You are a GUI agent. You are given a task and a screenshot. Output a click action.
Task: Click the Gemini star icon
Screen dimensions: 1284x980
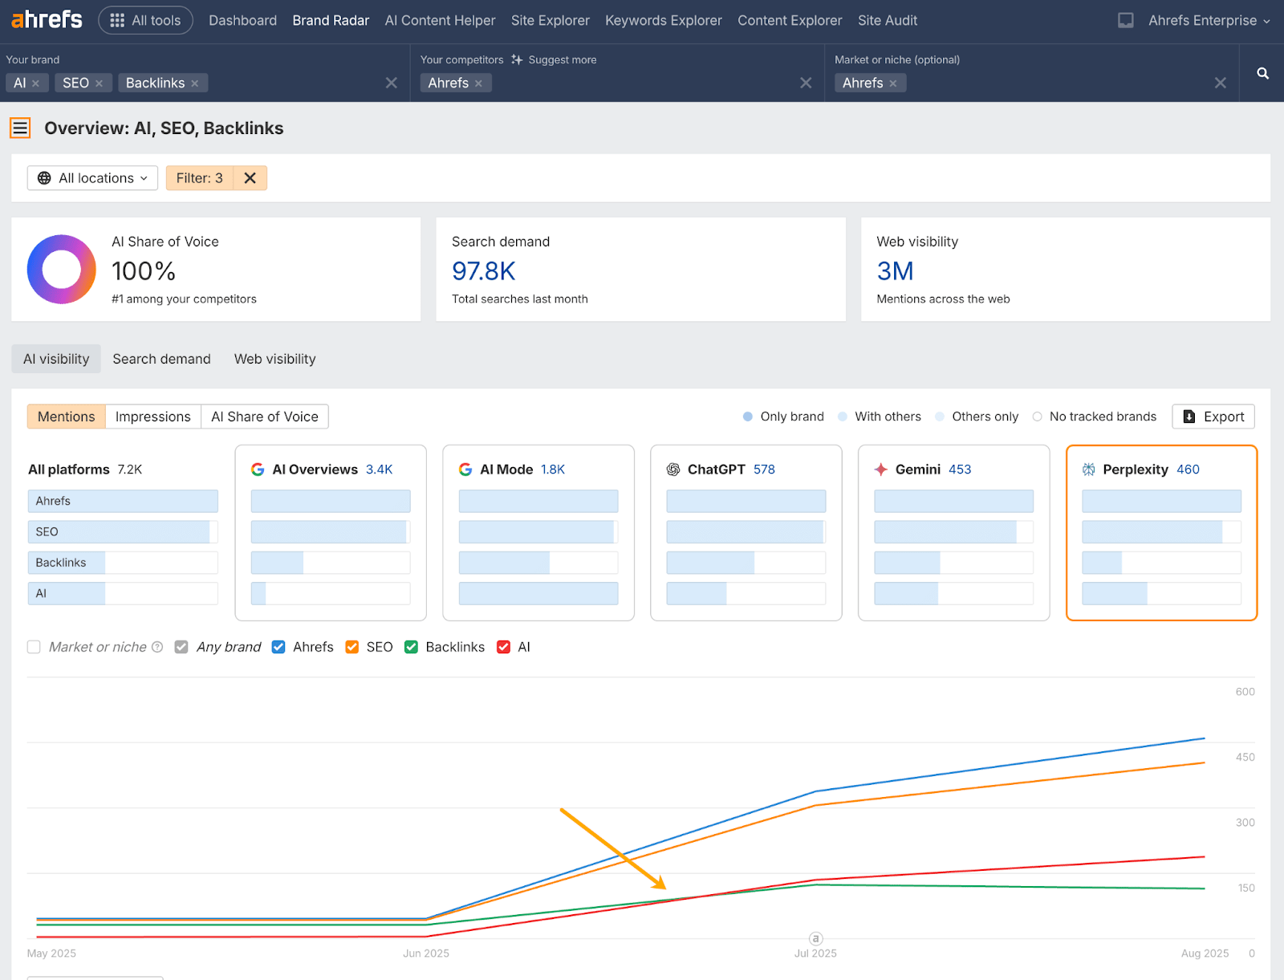coord(881,470)
